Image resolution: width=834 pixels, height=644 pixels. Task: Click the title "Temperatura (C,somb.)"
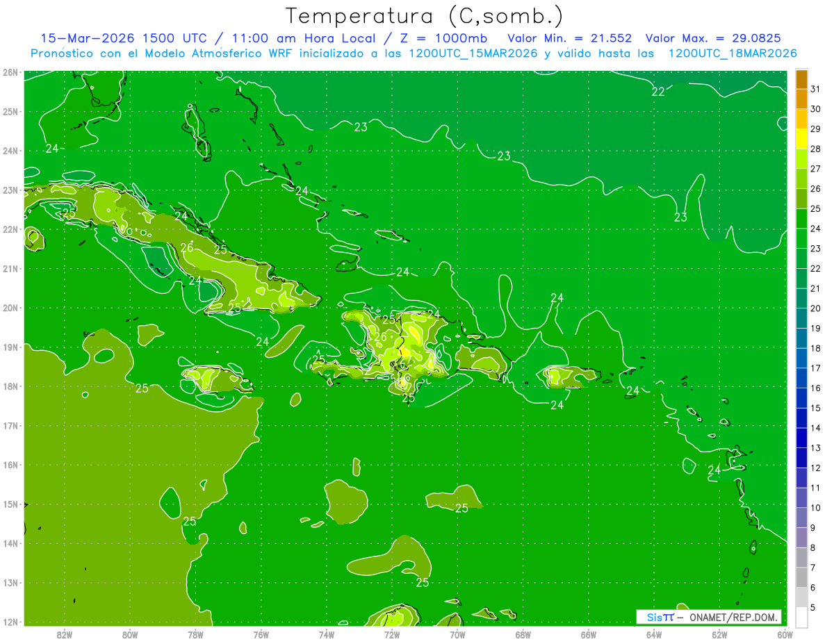(x=425, y=16)
